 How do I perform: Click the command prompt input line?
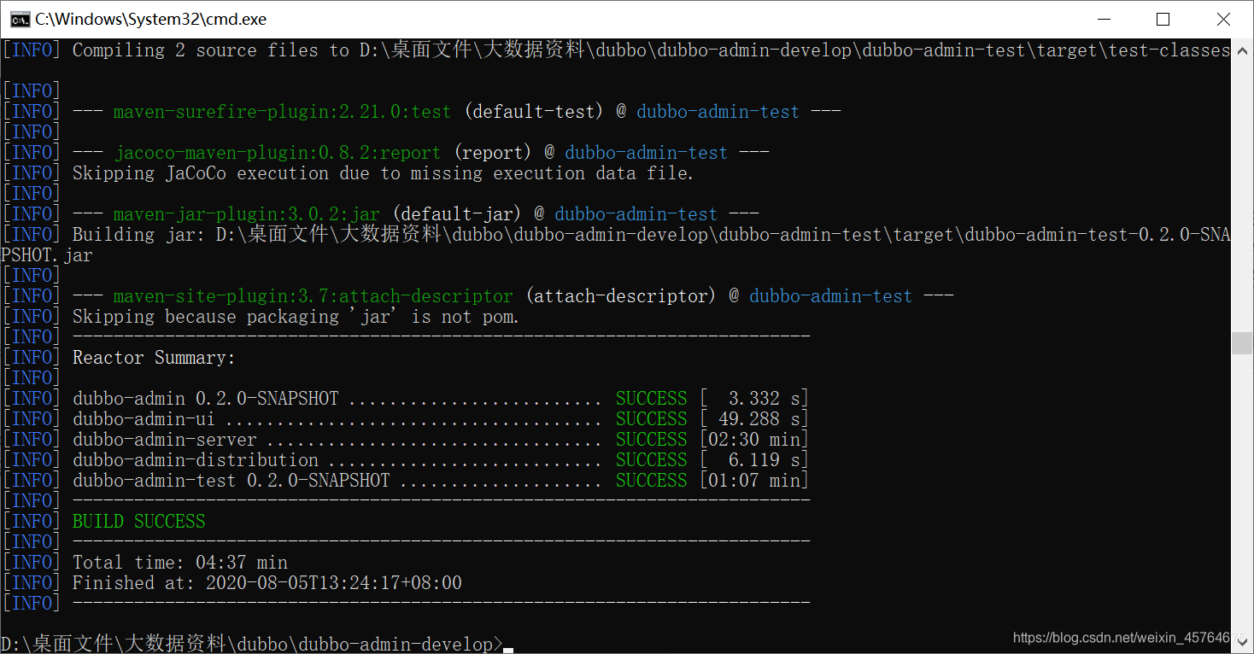coord(256,645)
